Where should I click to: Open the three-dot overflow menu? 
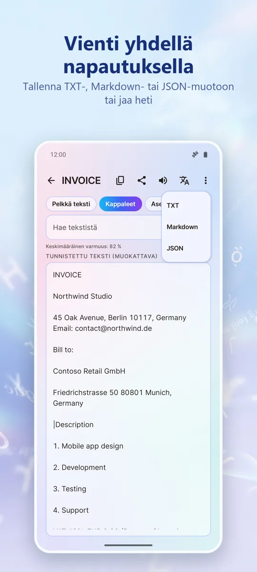coord(206,181)
